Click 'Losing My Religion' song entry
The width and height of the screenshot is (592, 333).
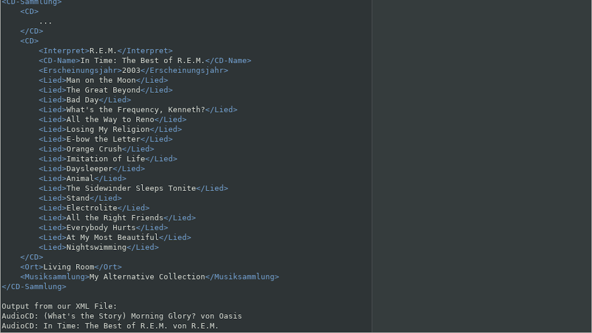111,130
